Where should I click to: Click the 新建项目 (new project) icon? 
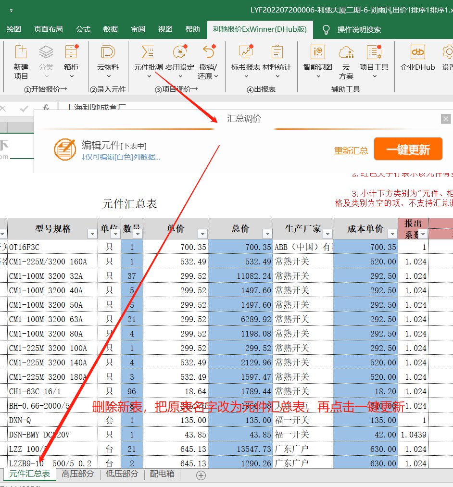21,52
